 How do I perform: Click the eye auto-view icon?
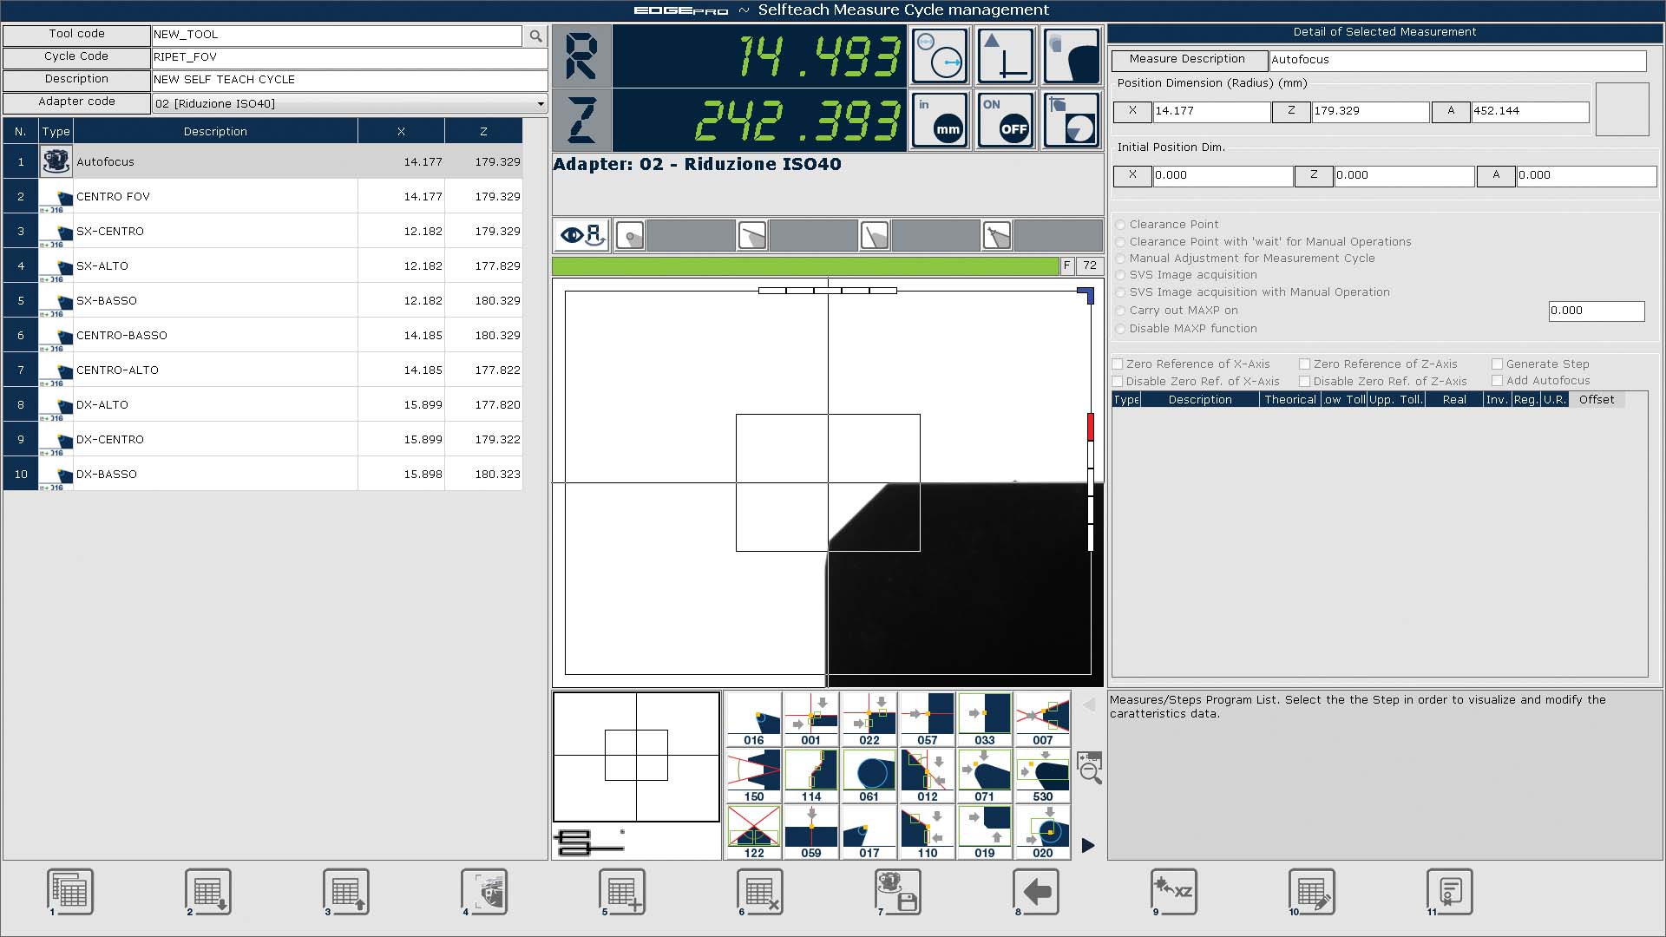581,235
